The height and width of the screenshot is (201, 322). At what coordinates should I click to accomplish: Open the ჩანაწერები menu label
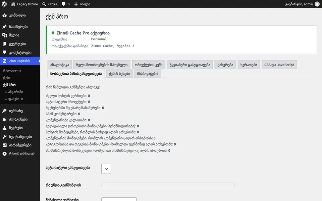(18, 27)
